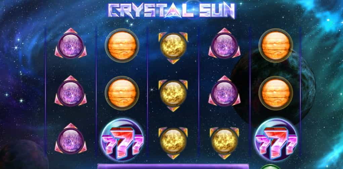Click yellow sun orb in fourth reel bottom row
This screenshot has width=343, height=169.
[x=224, y=142]
